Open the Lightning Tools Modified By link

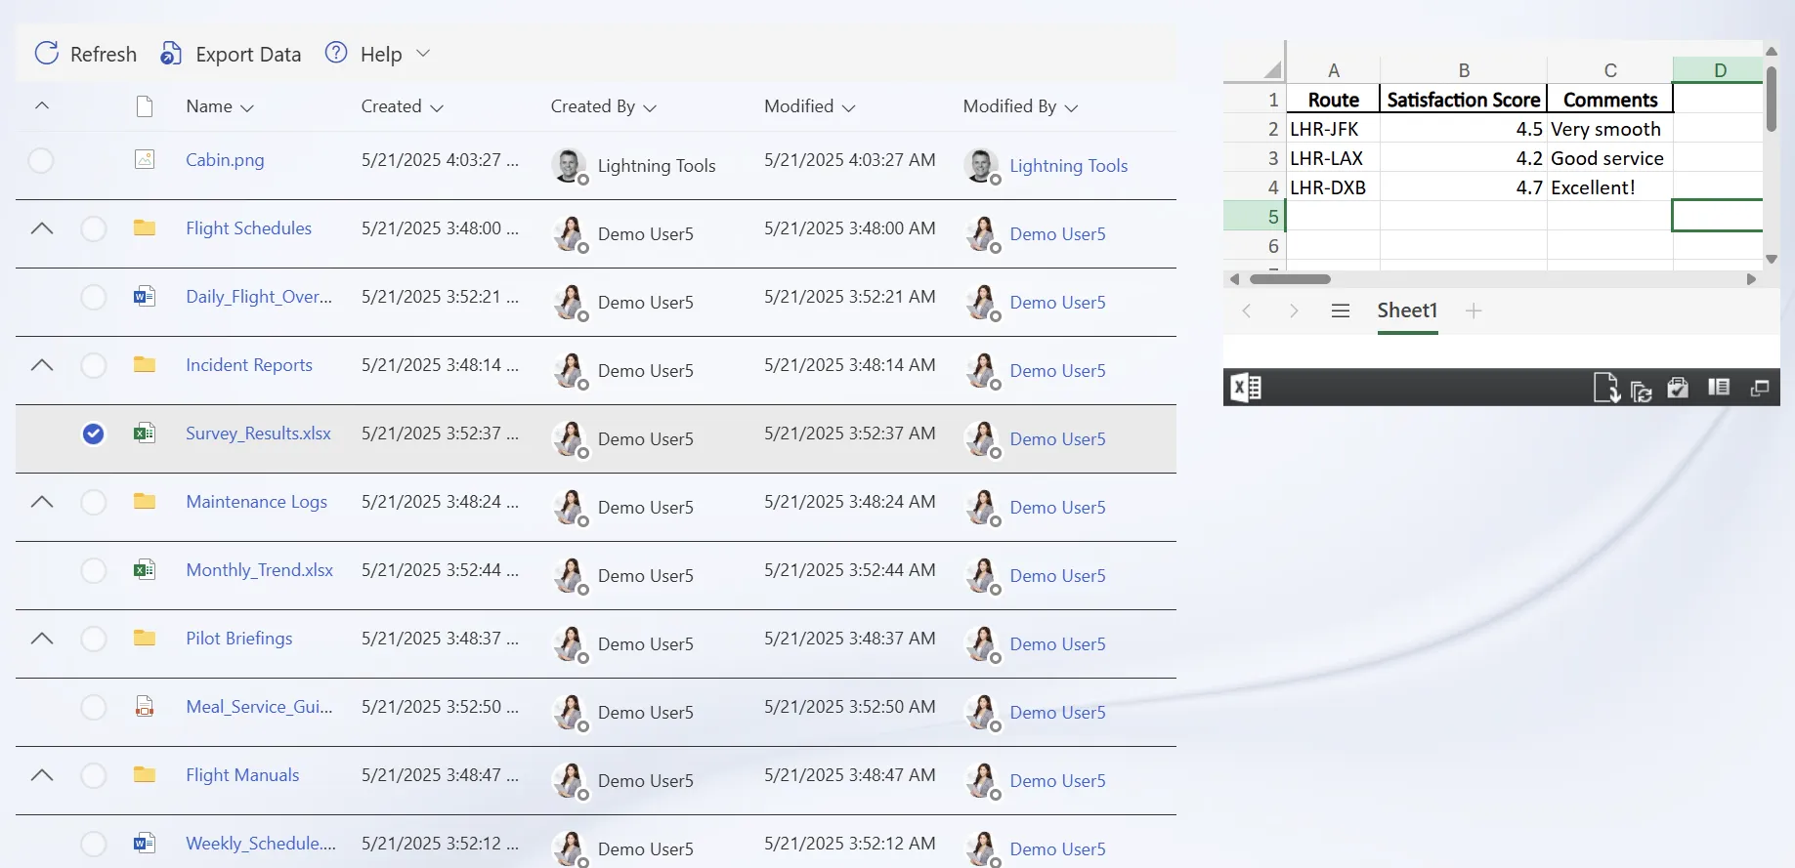click(x=1068, y=166)
